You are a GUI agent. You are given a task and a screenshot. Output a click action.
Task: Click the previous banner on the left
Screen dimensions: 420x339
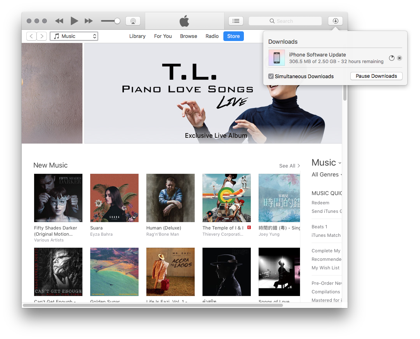coord(52,93)
